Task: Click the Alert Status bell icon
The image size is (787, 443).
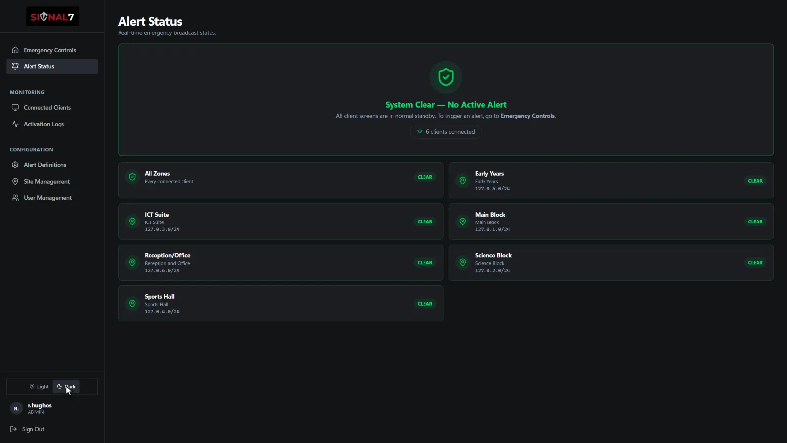Action: 15,66
